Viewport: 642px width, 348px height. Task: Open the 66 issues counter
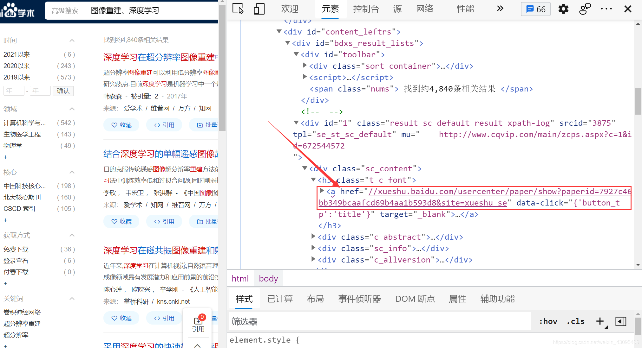tap(536, 9)
